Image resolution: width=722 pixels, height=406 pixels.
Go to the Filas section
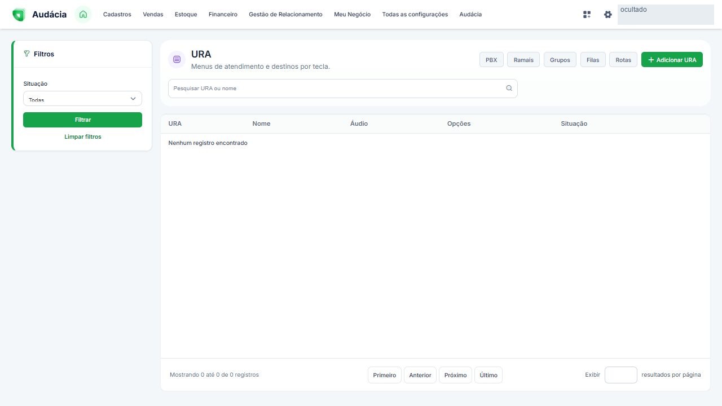click(x=593, y=60)
